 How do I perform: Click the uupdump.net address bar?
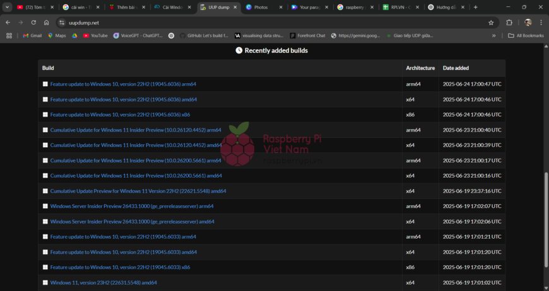(276, 23)
